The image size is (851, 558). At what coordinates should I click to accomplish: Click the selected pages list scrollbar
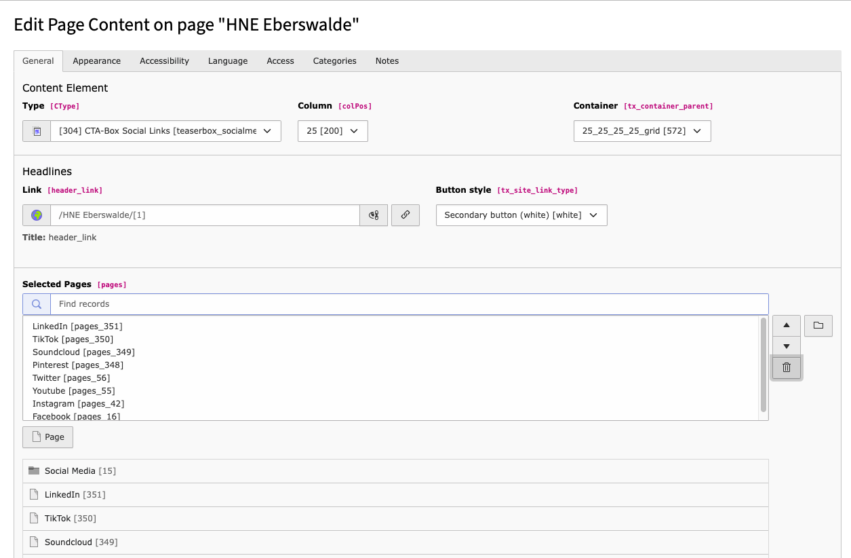(764, 367)
